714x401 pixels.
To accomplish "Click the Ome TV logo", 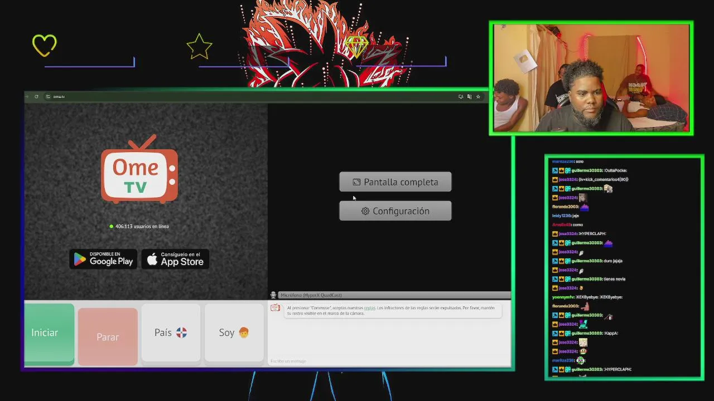I will coord(139,169).
